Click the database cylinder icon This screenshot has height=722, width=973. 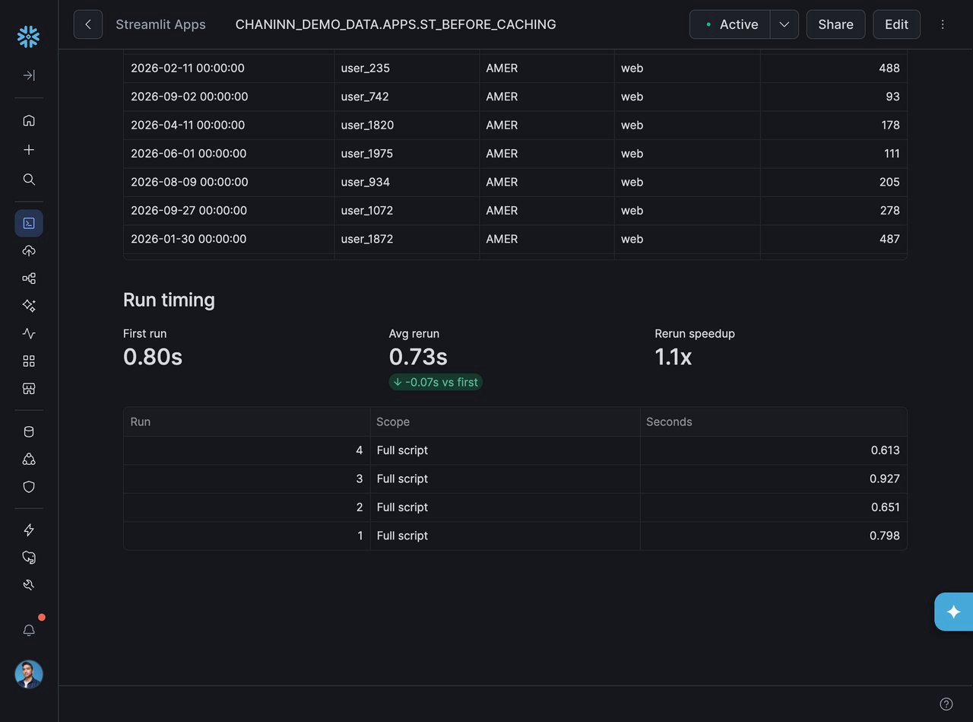pos(29,432)
